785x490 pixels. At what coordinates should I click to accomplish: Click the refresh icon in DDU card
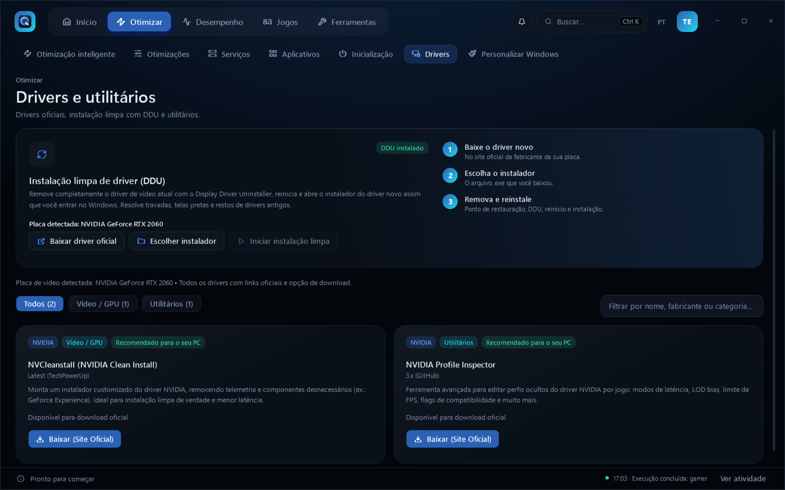pyautogui.click(x=42, y=155)
